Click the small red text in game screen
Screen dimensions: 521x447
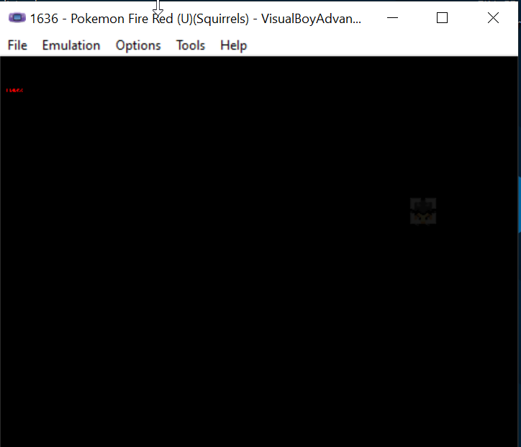click(14, 90)
